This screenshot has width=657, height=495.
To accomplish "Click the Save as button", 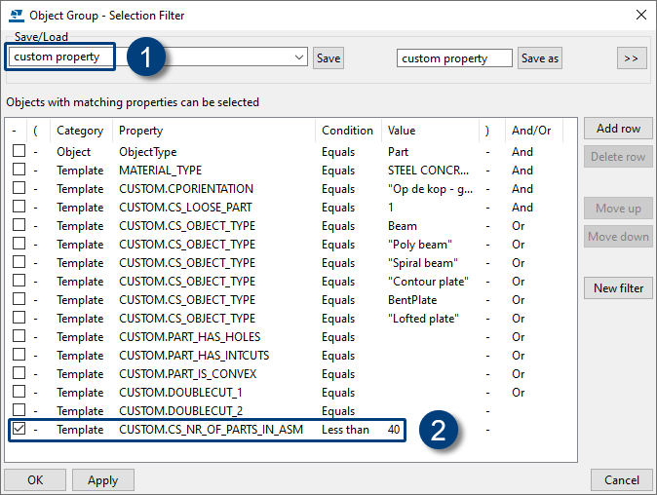I will pos(540,58).
